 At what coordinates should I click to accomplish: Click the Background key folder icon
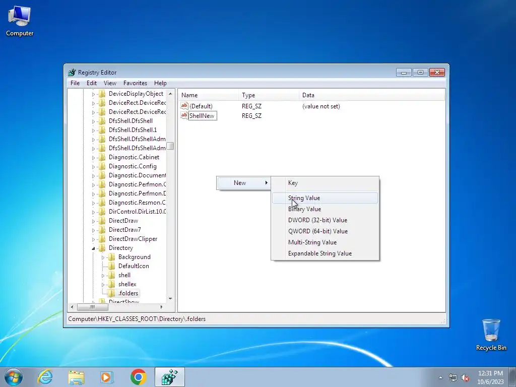coord(112,256)
